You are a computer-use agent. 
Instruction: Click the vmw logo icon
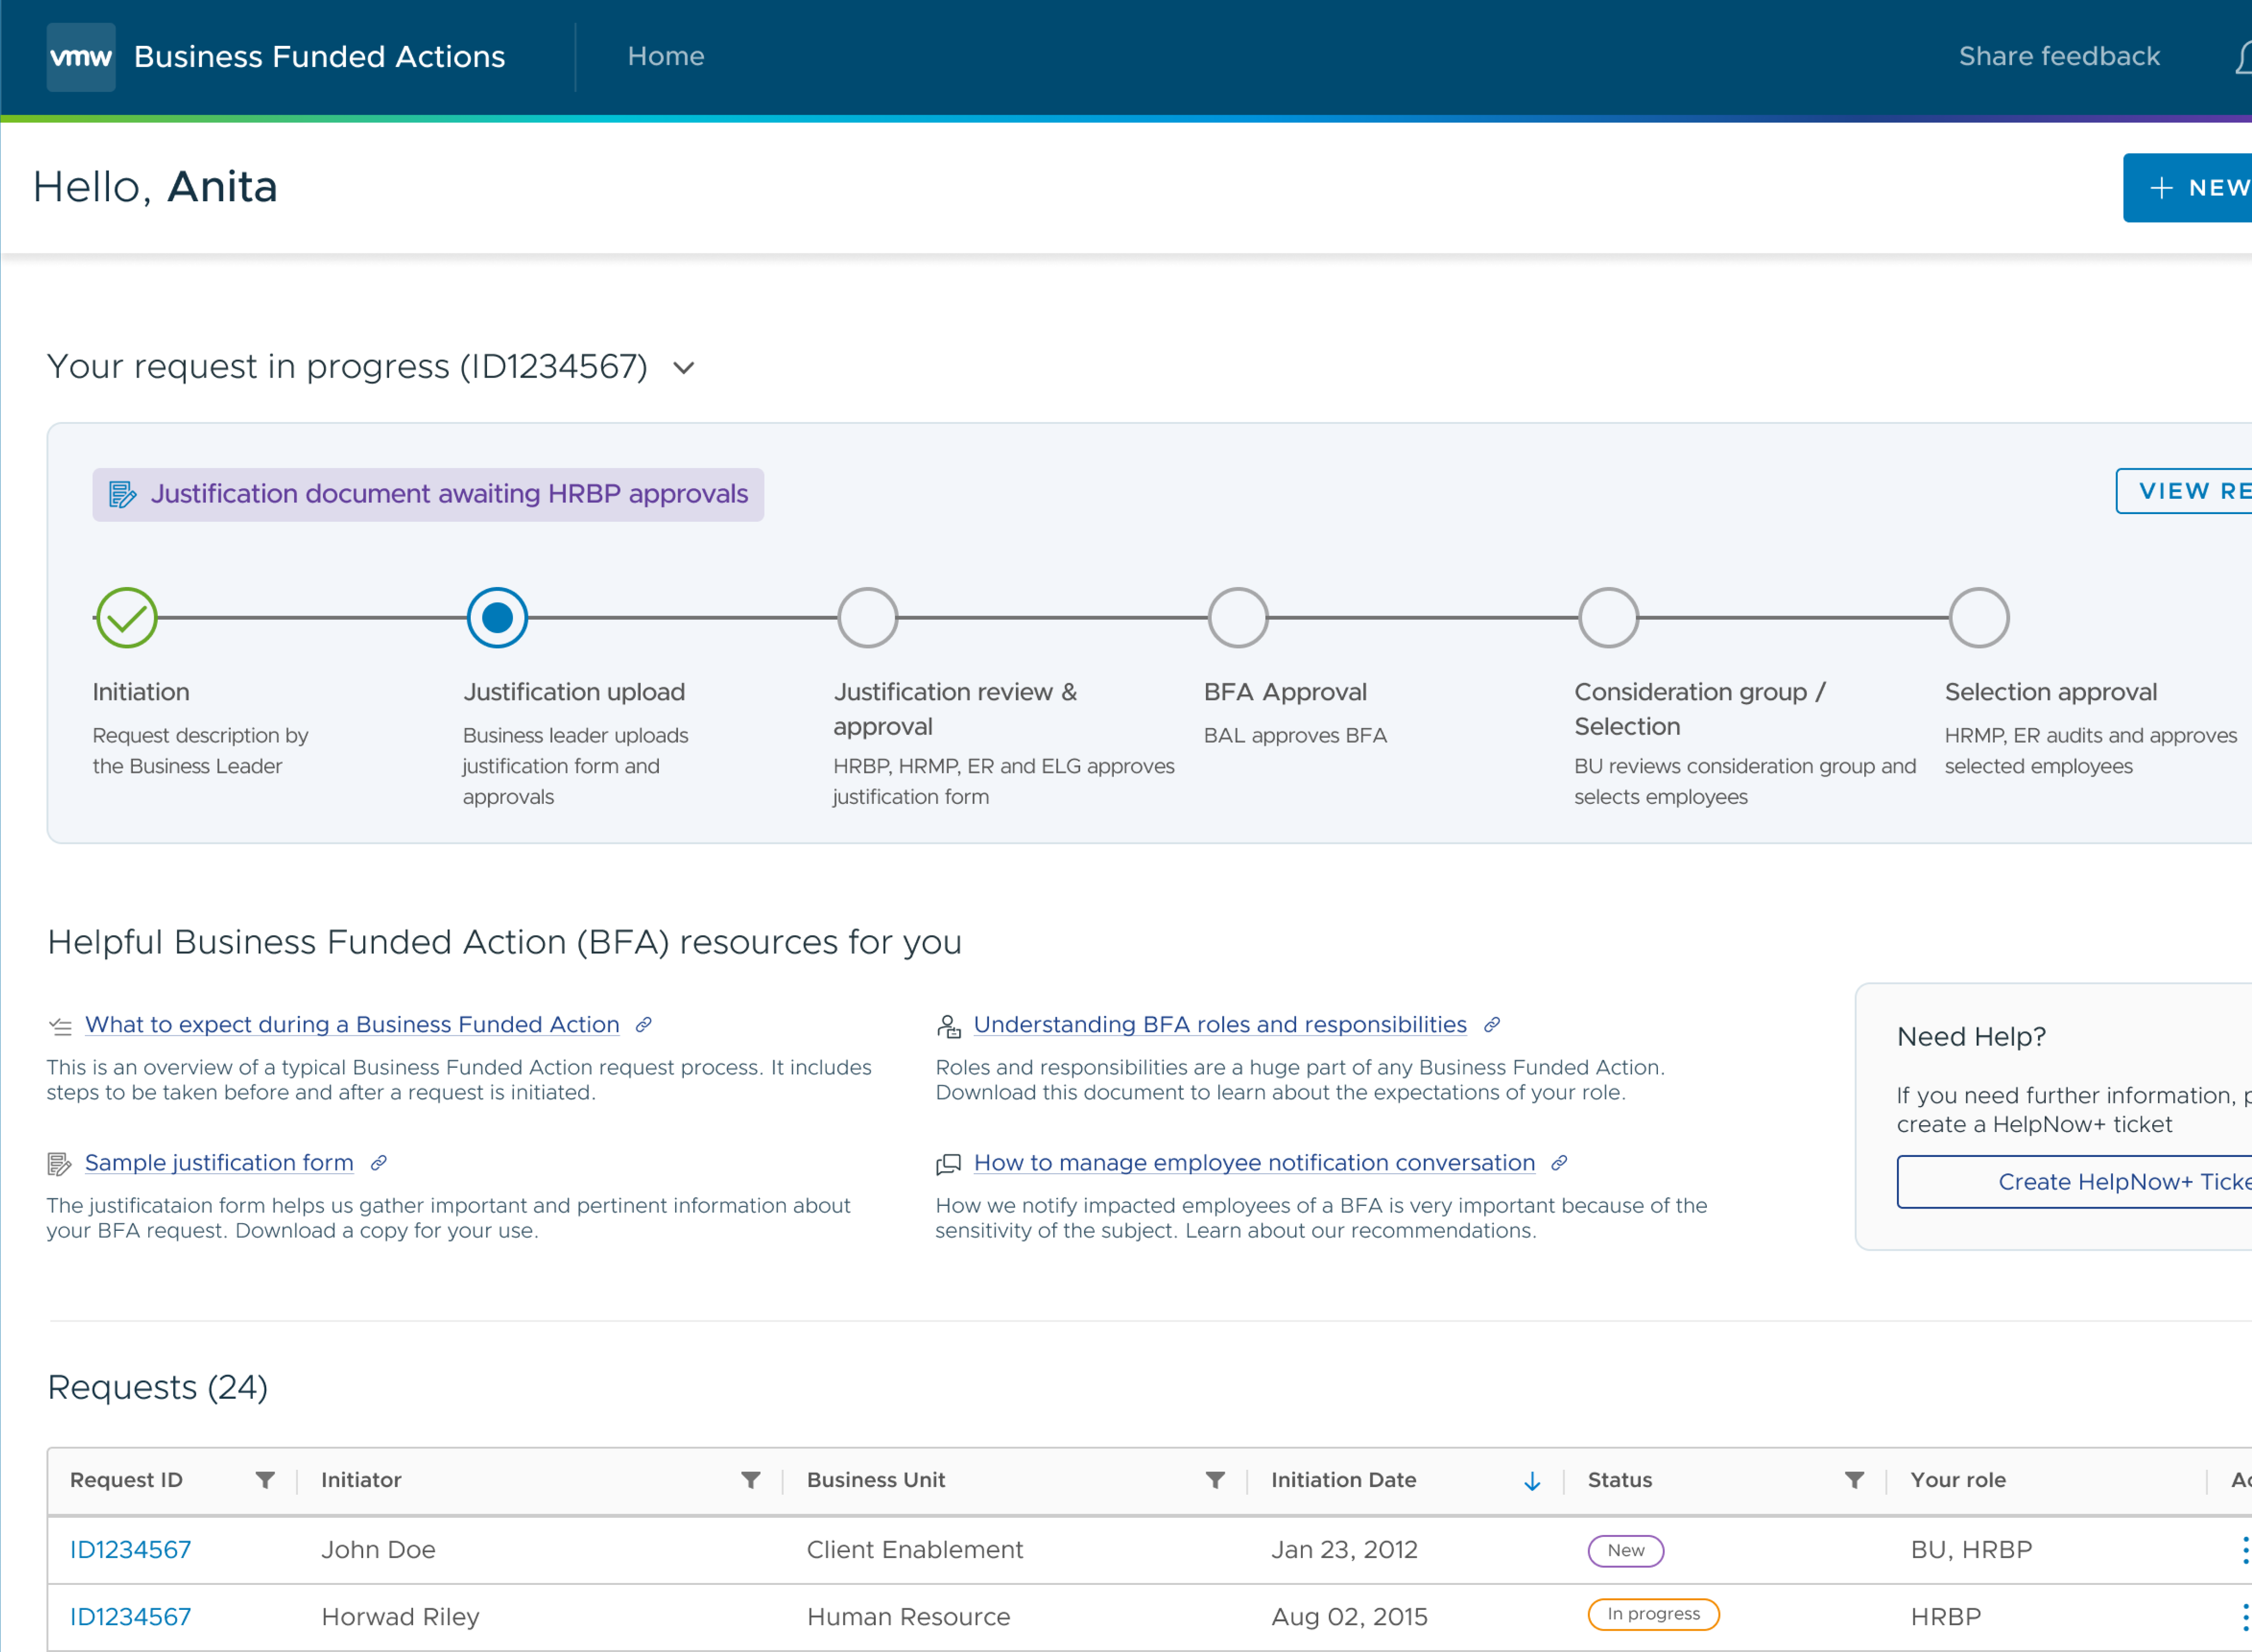[81, 57]
